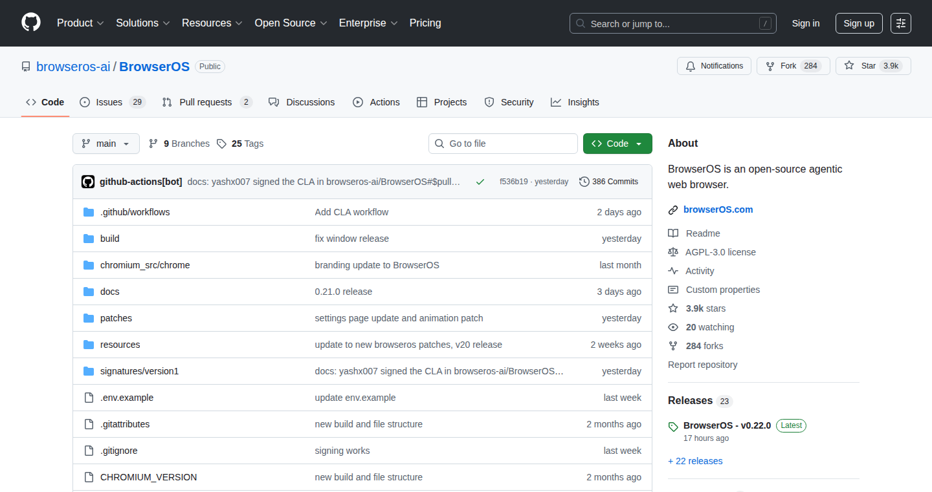Click the Notifications bell button
The image size is (932, 492).
(x=715, y=66)
